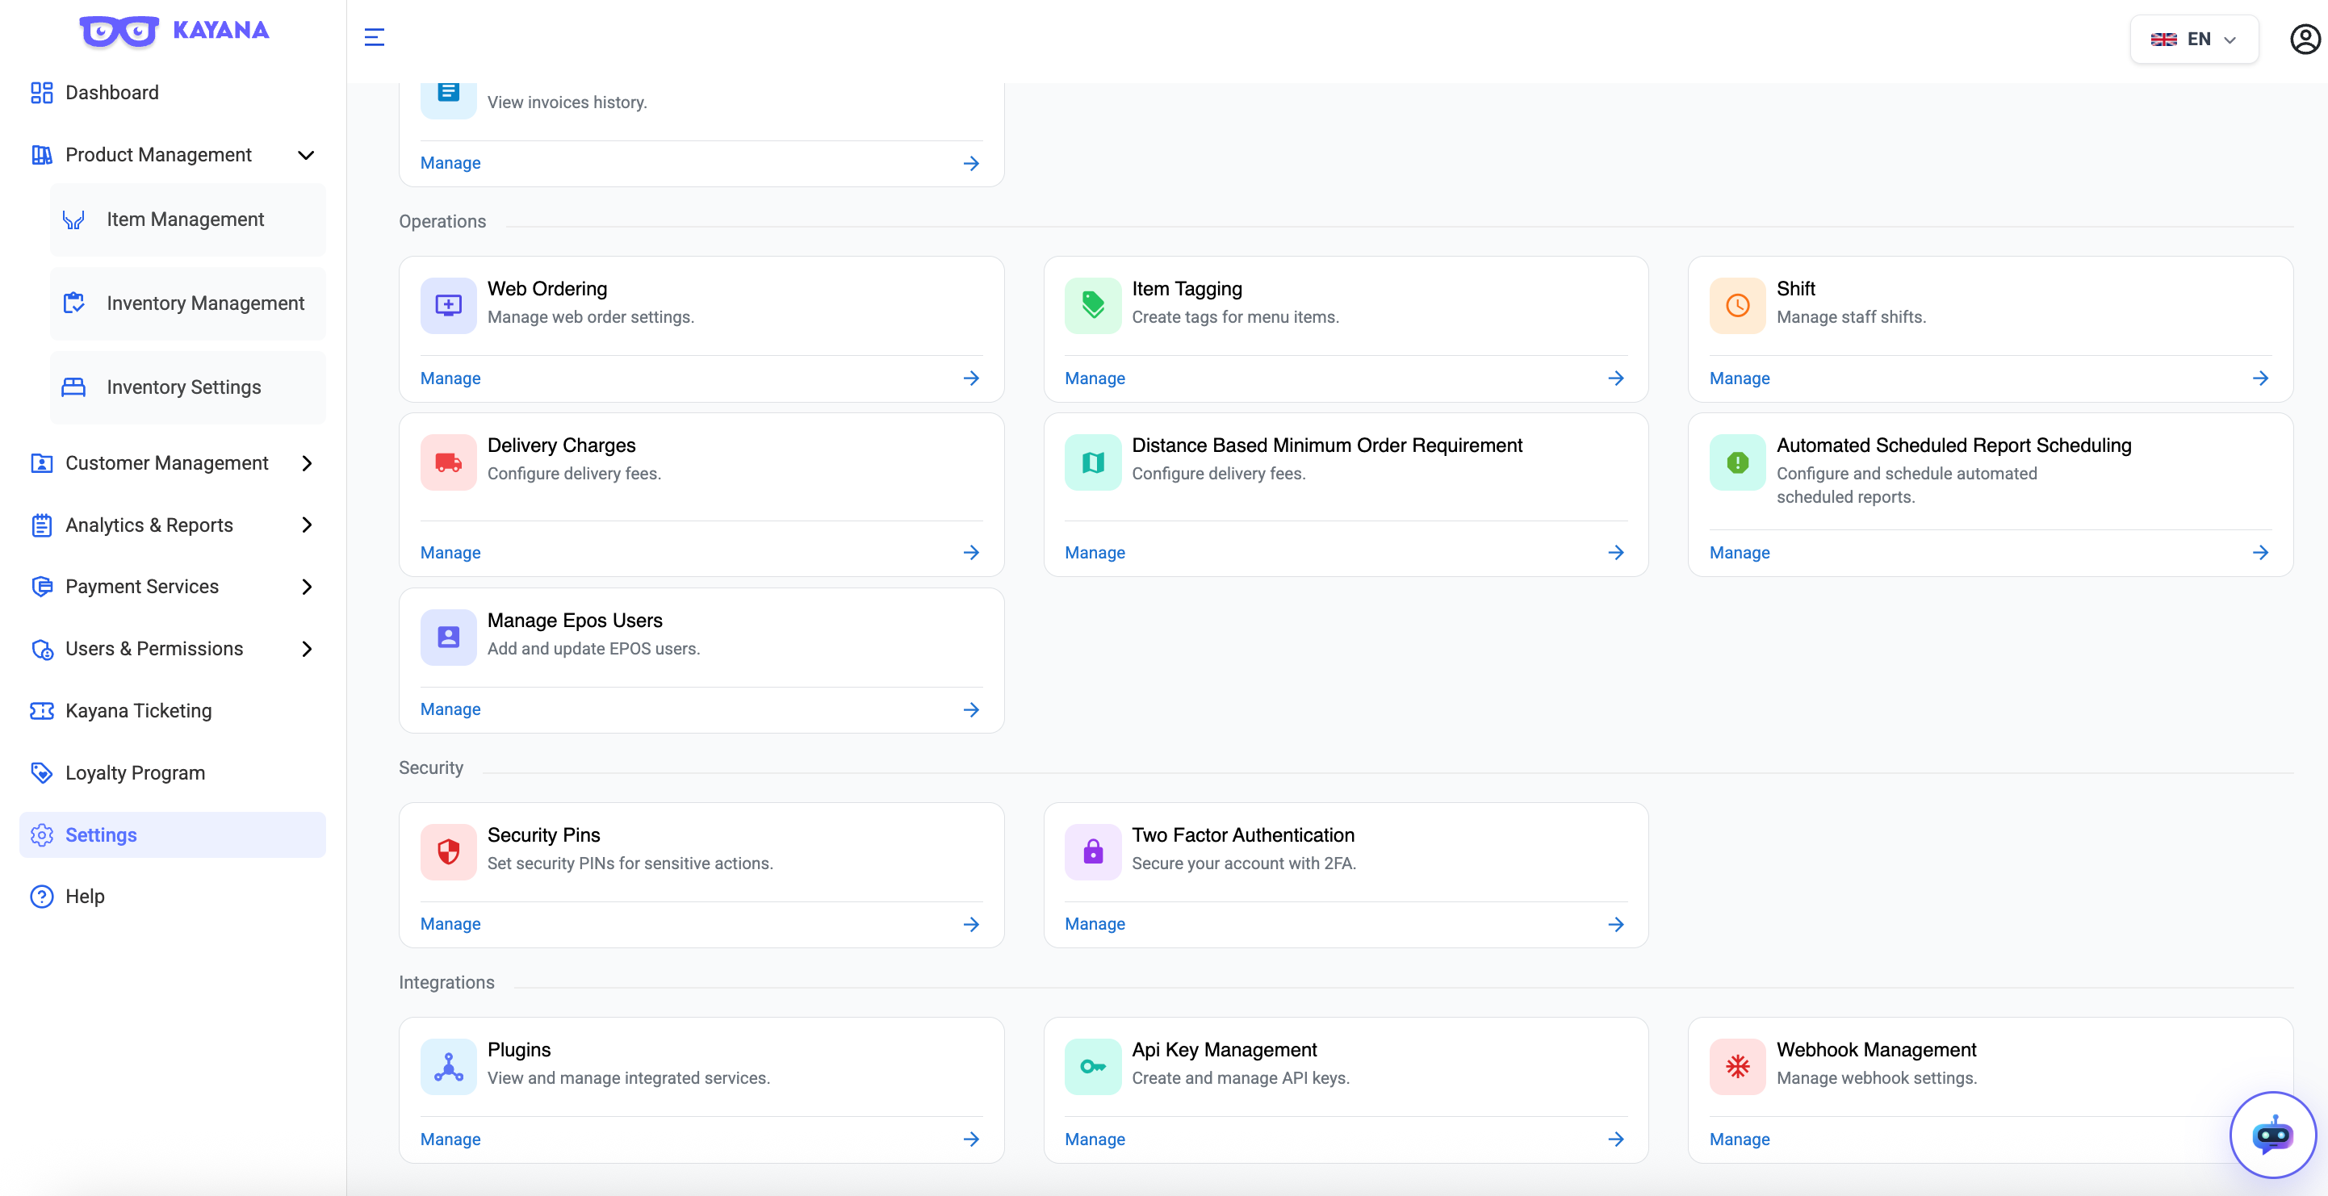Click the Item Tagging green tag icon
2328x1196 pixels.
click(x=1093, y=305)
